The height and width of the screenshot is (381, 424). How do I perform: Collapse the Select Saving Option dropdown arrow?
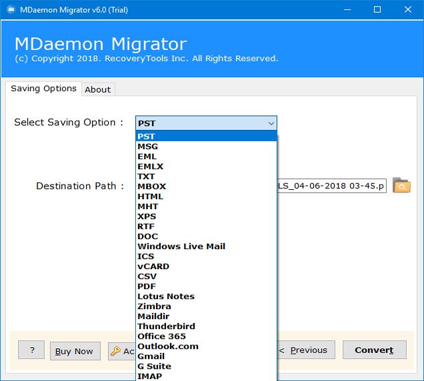point(271,123)
